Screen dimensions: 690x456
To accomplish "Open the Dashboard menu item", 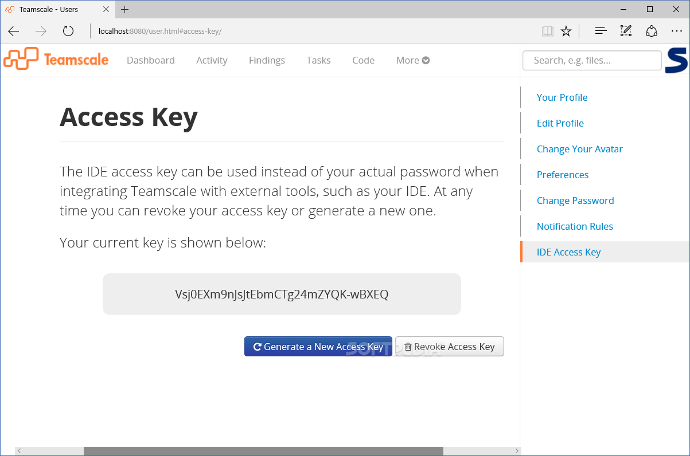I will pyautogui.click(x=151, y=60).
